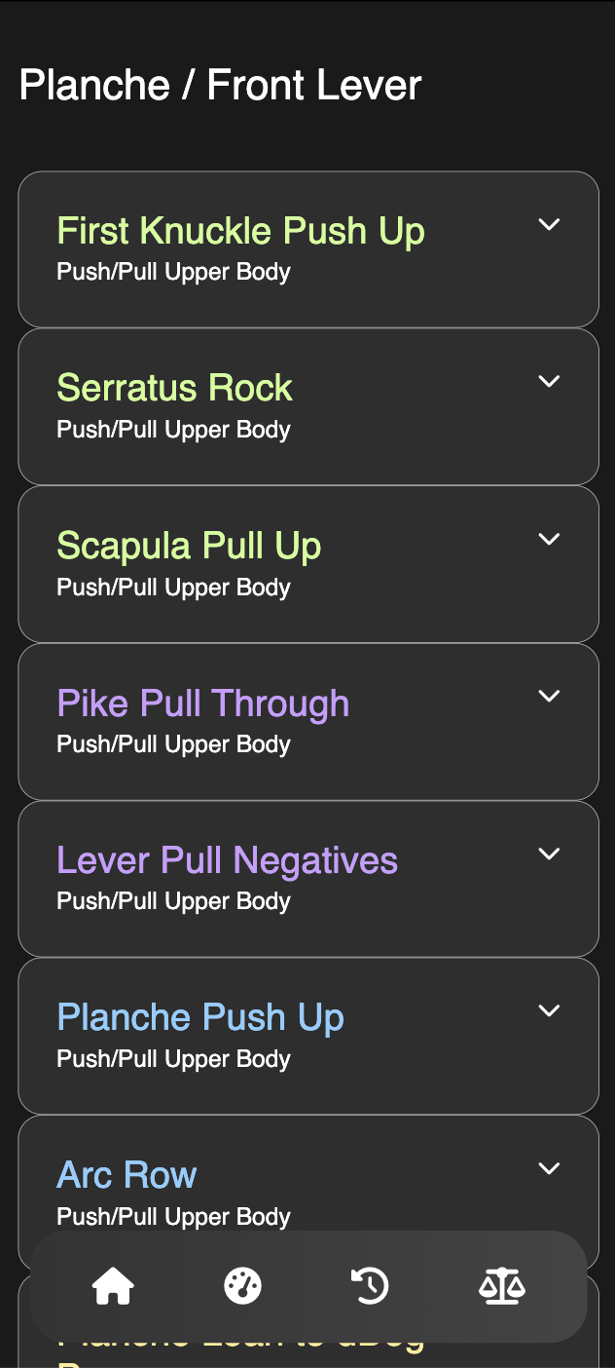Click the Scapula Pull Up exercise title
Viewport: 615px width, 1368px height.
[x=189, y=546]
